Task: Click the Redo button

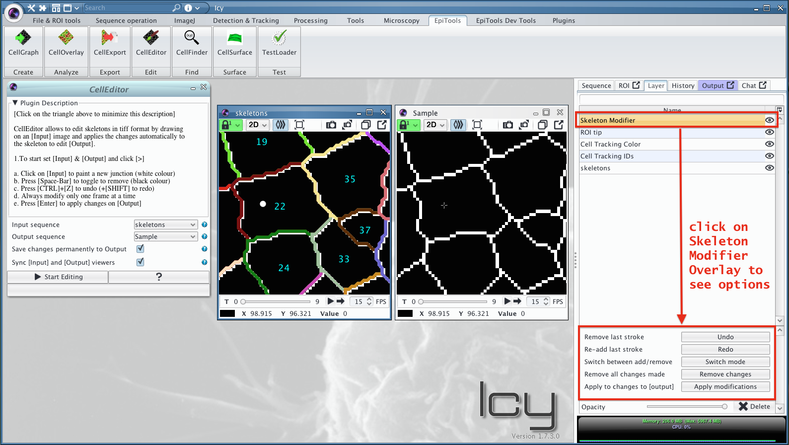Action: [x=725, y=349]
